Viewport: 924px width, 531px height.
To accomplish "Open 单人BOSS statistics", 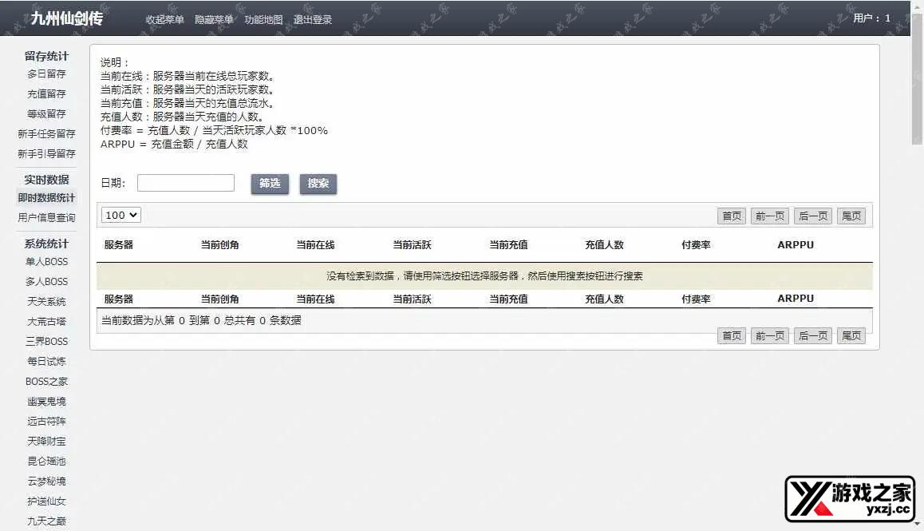I will 46,262.
